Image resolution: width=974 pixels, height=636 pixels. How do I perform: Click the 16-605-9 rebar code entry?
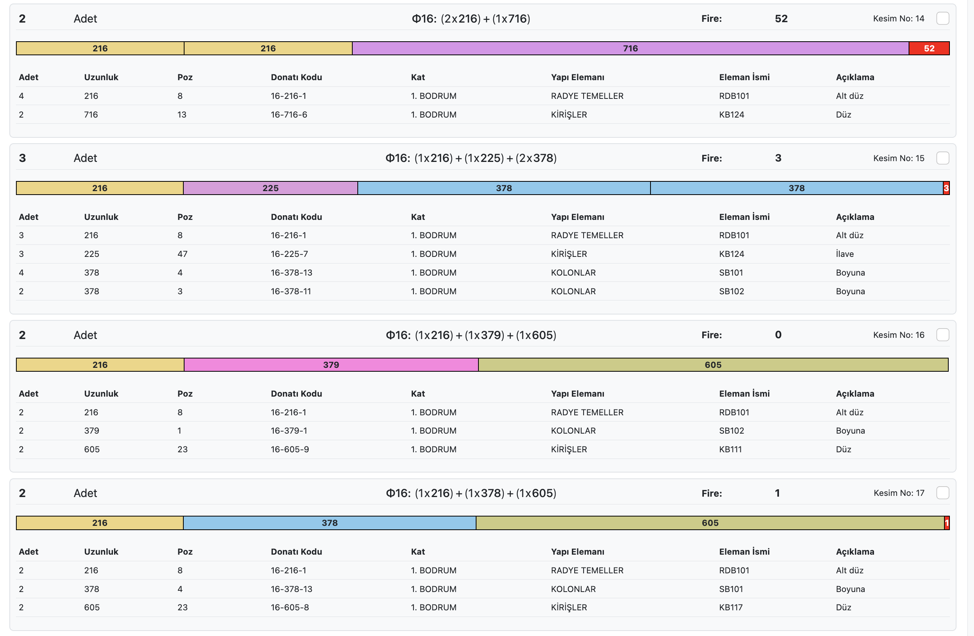(290, 450)
